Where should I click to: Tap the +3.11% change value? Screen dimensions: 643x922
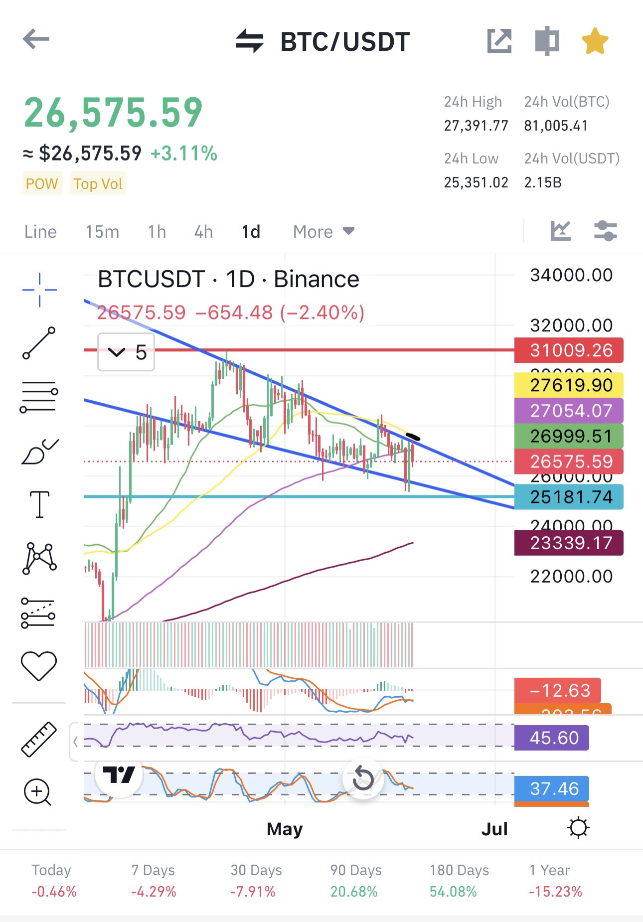(184, 154)
